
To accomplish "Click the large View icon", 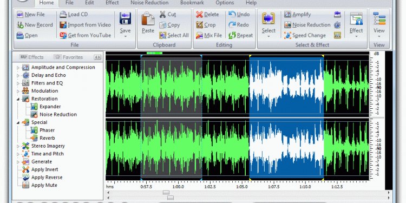I will 379,18.
